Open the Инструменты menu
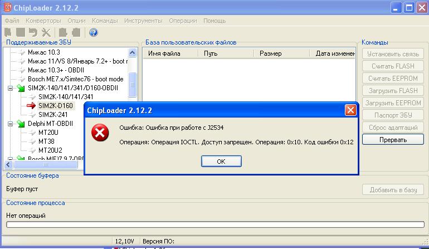Screen dimensions: 429x249 pyautogui.click(x=143, y=21)
